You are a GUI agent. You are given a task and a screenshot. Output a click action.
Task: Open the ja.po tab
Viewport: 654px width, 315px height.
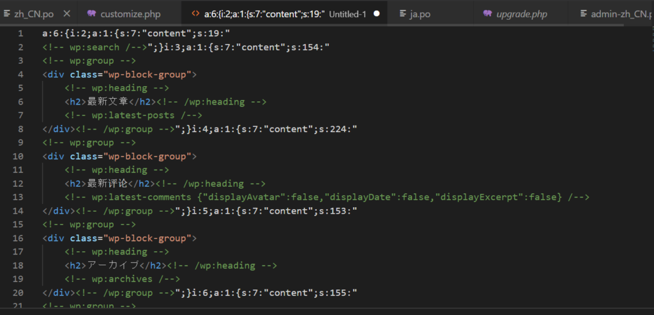pyautogui.click(x=420, y=13)
